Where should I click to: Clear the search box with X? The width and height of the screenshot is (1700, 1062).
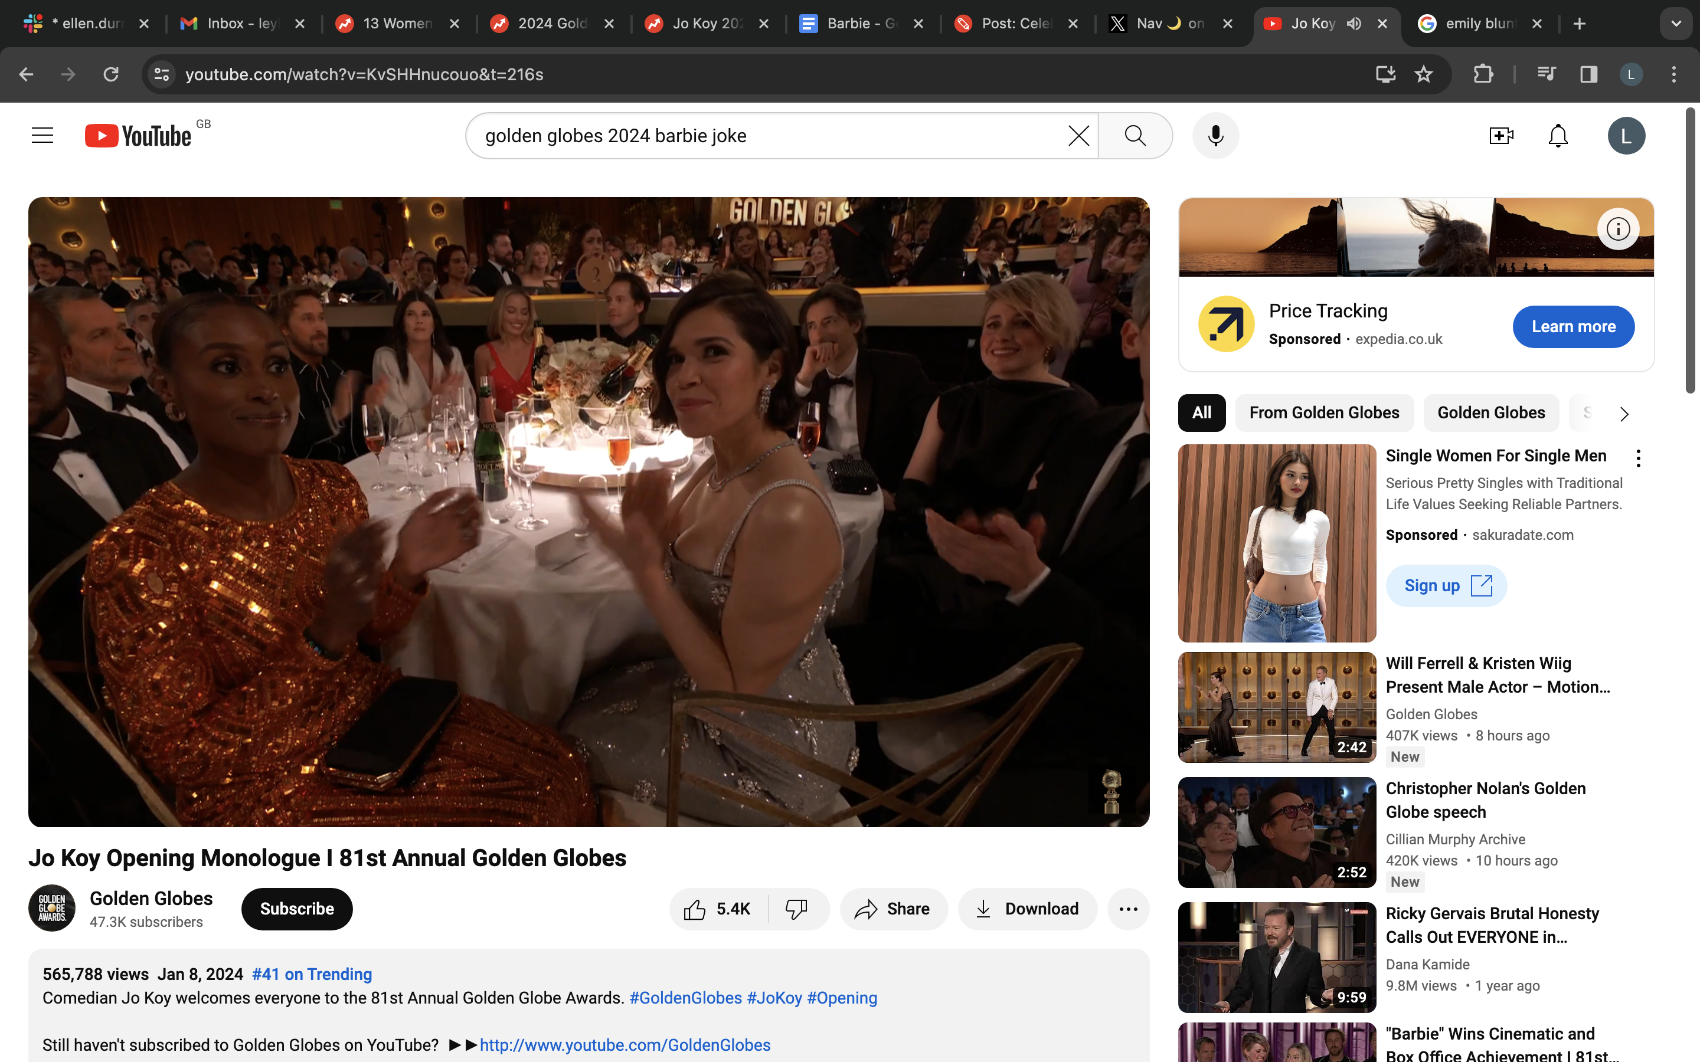point(1078,136)
